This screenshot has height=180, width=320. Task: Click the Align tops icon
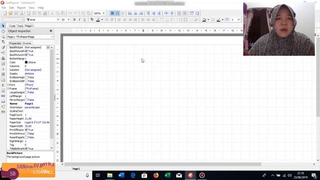[148, 13]
